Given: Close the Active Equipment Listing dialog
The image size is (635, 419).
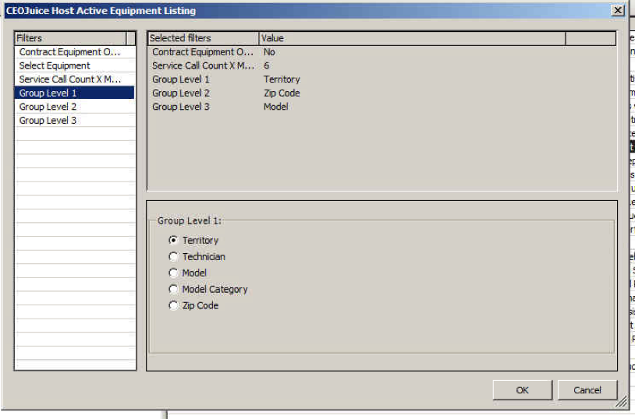Looking at the screenshot, I should [x=618, y=10].
